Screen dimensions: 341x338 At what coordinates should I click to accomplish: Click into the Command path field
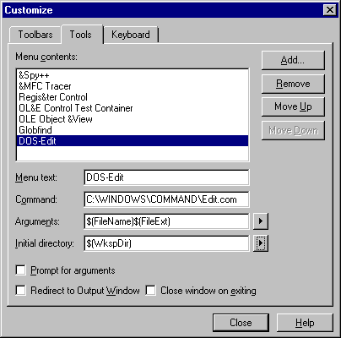tap(166, 199)
